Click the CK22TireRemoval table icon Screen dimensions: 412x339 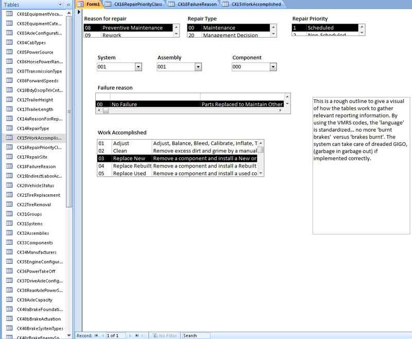click(9, 204)
